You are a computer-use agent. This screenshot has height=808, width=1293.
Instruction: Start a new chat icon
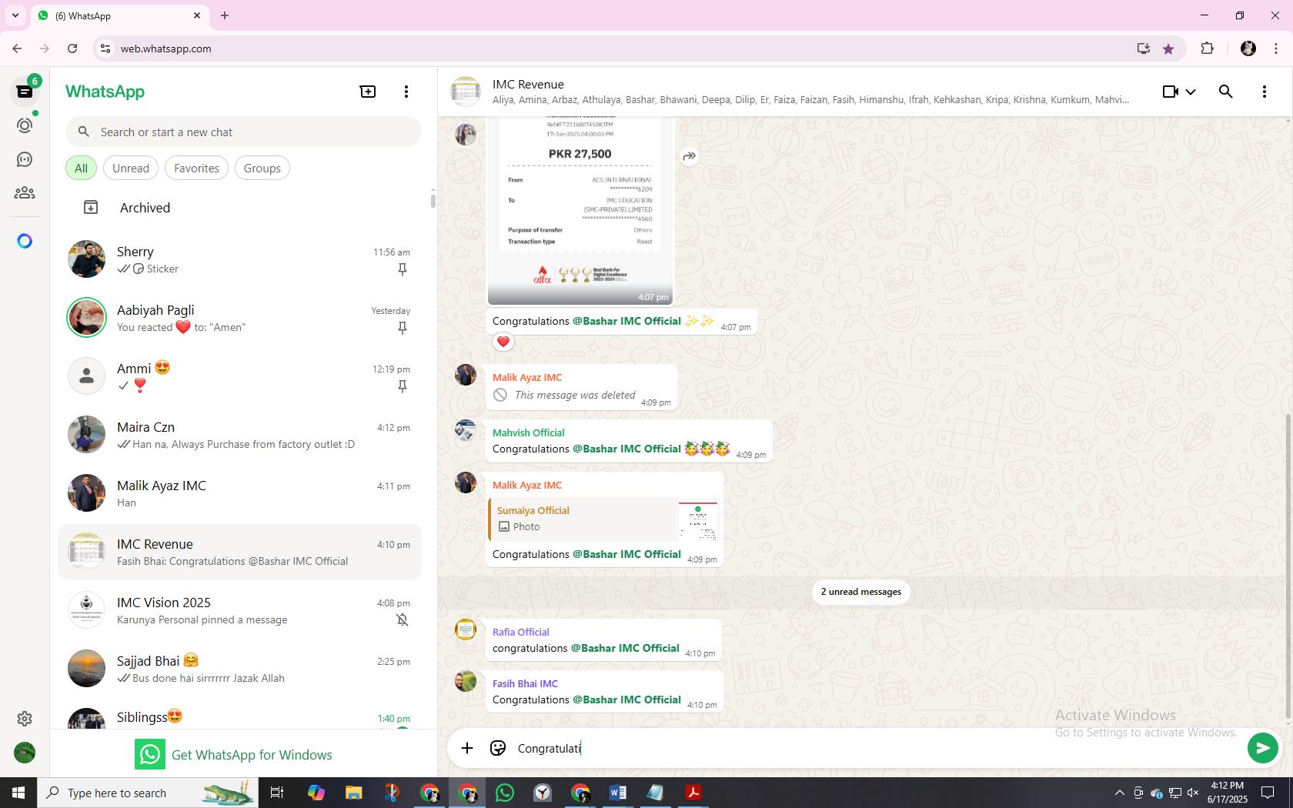tap(368, 92)
